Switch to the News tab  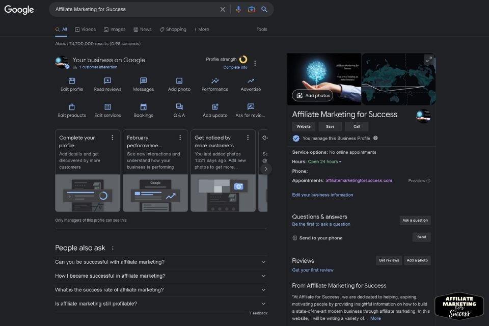143,30
